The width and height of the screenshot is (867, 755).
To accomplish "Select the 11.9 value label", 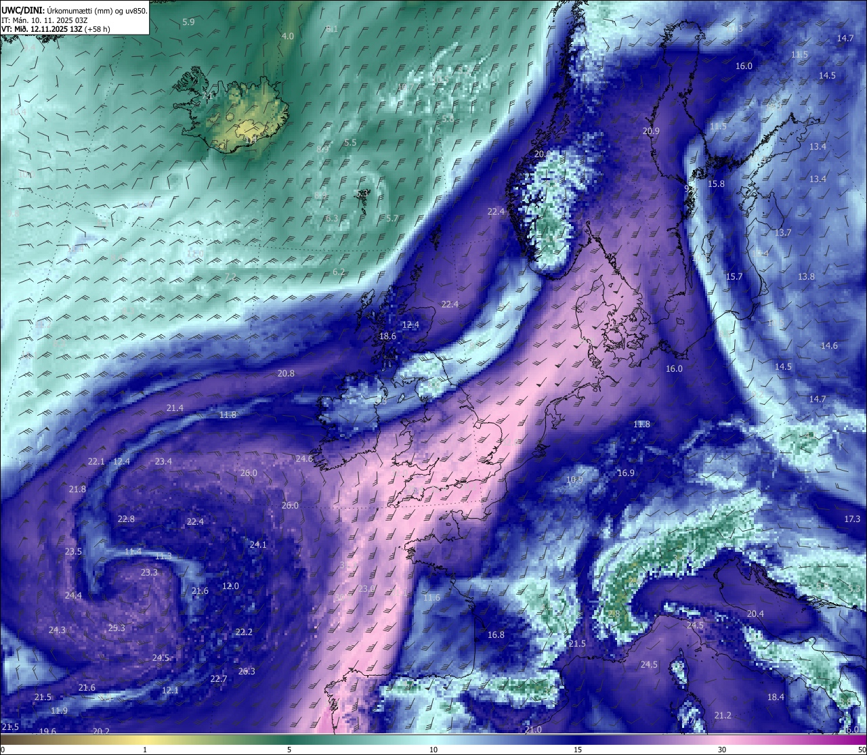I will coord(59,711).
